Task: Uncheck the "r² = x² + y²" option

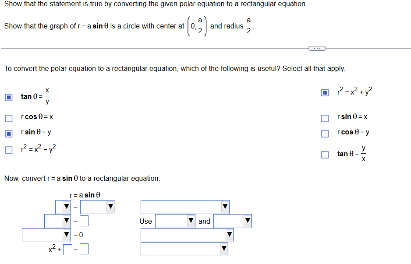Action: (325, 92)
